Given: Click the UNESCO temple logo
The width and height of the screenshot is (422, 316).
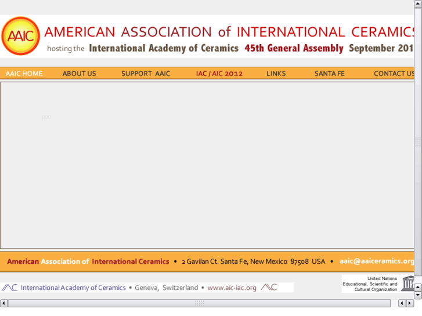Looking at the screenshot, I should tap(407, 284).
